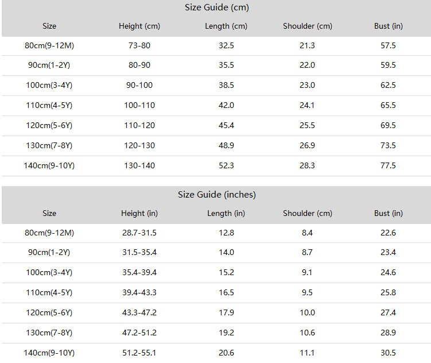Click the 43.3-47.2 height range cell
This screenshot has width=431, height=363.
(x=139, y=312)
